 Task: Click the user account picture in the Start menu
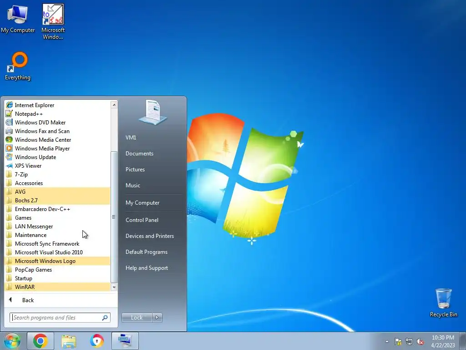153,112
